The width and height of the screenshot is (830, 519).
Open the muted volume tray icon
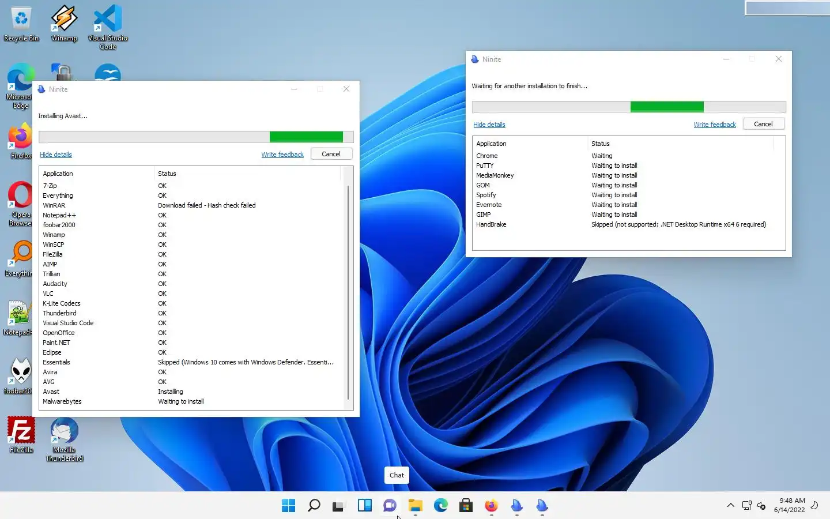pos(761,506)
